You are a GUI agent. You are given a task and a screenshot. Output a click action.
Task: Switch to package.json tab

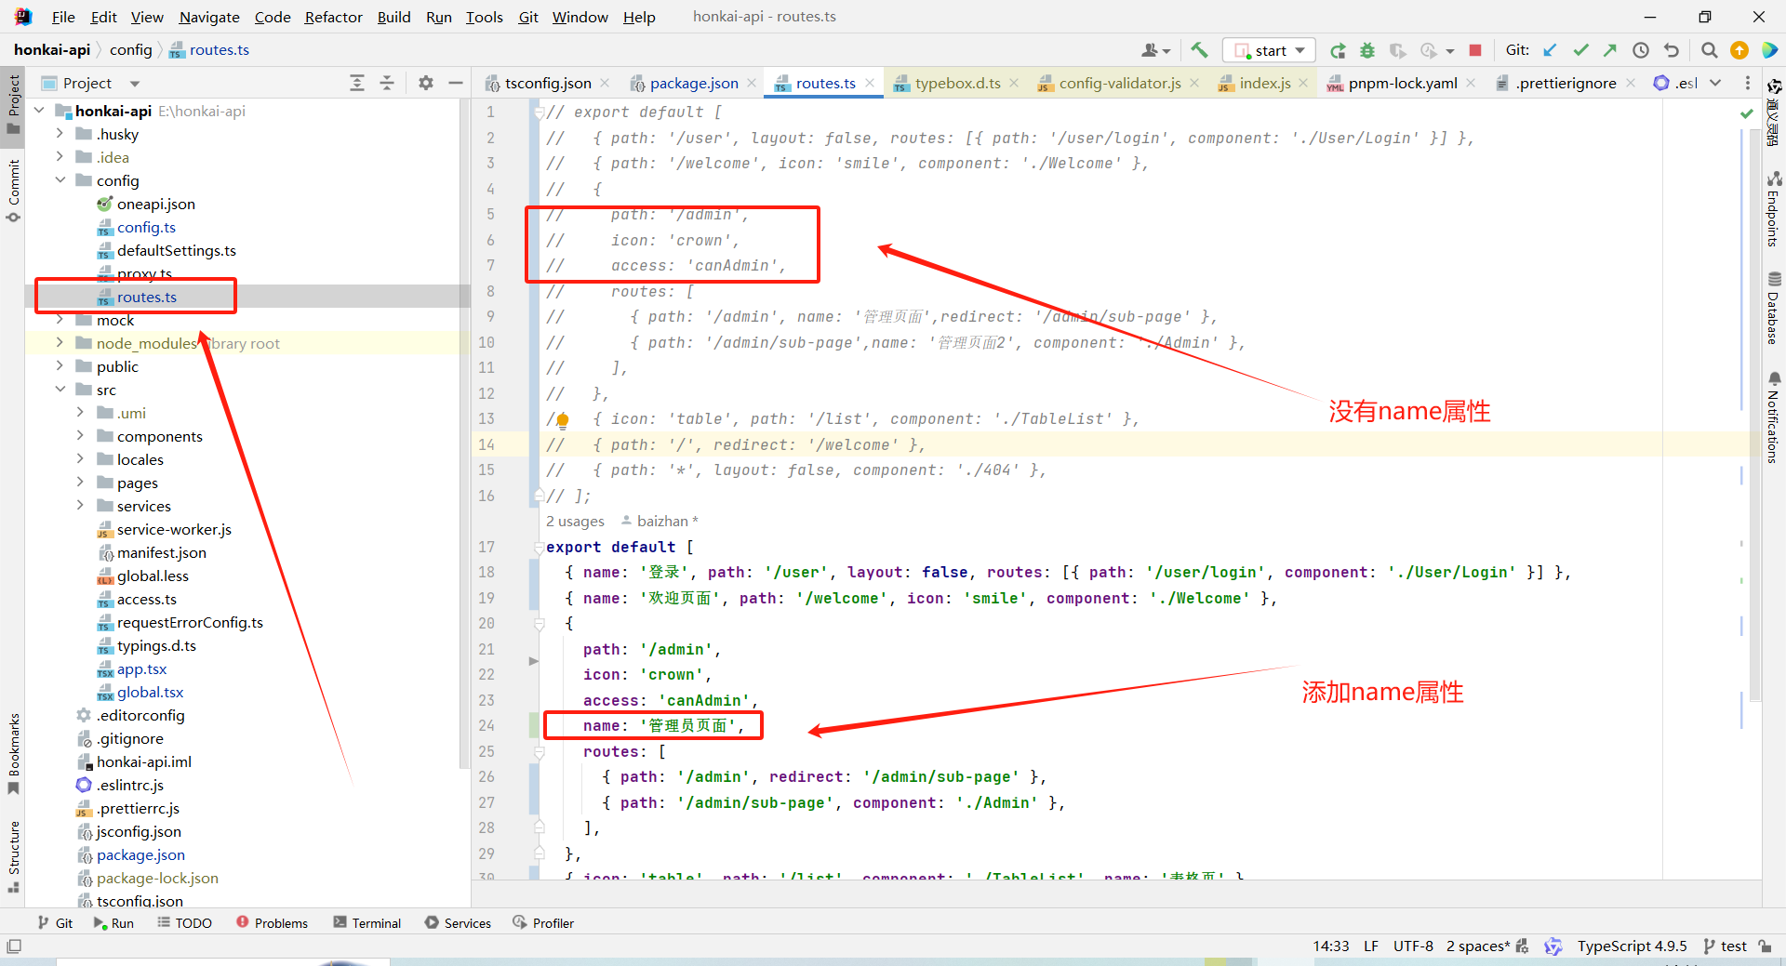(x=694, y=83)
